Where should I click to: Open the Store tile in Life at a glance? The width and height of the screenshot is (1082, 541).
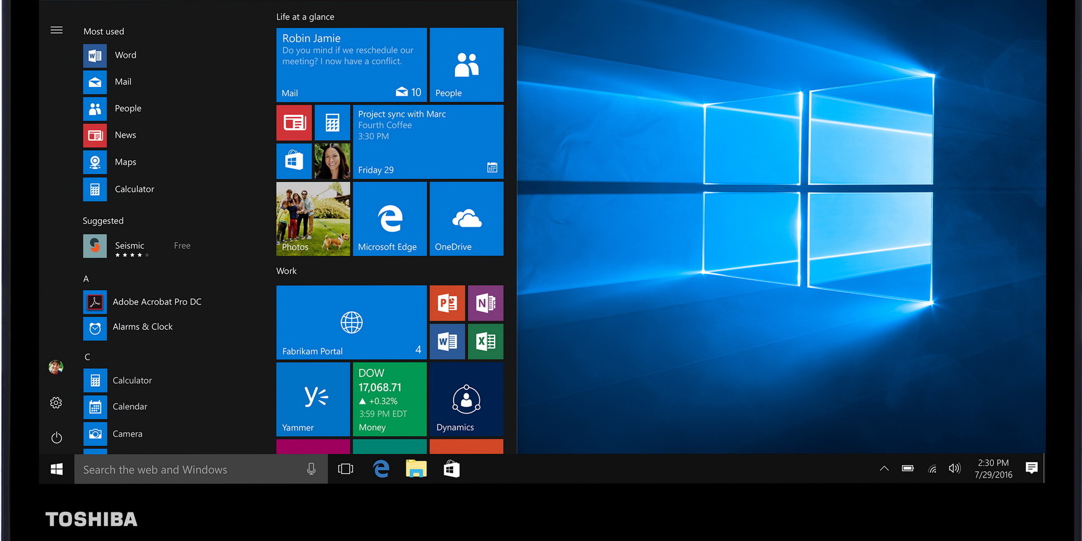[294, 161]
